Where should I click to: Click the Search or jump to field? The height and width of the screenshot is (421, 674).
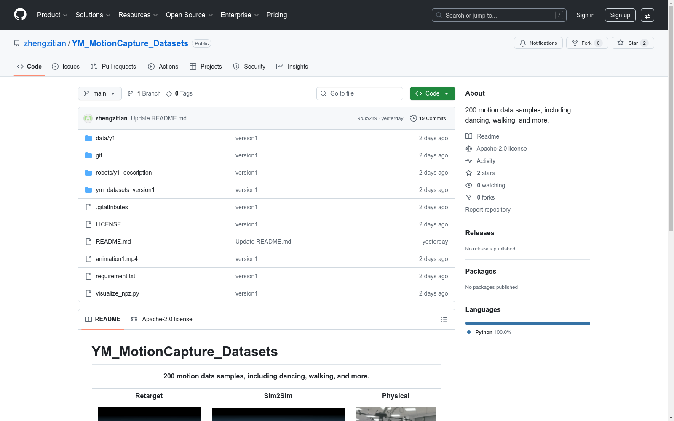(x=499, y=15)
